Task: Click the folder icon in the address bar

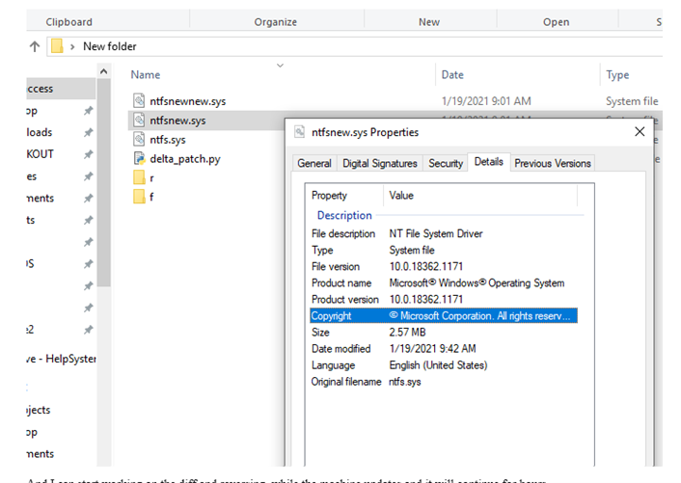Action: coord(57,46)
